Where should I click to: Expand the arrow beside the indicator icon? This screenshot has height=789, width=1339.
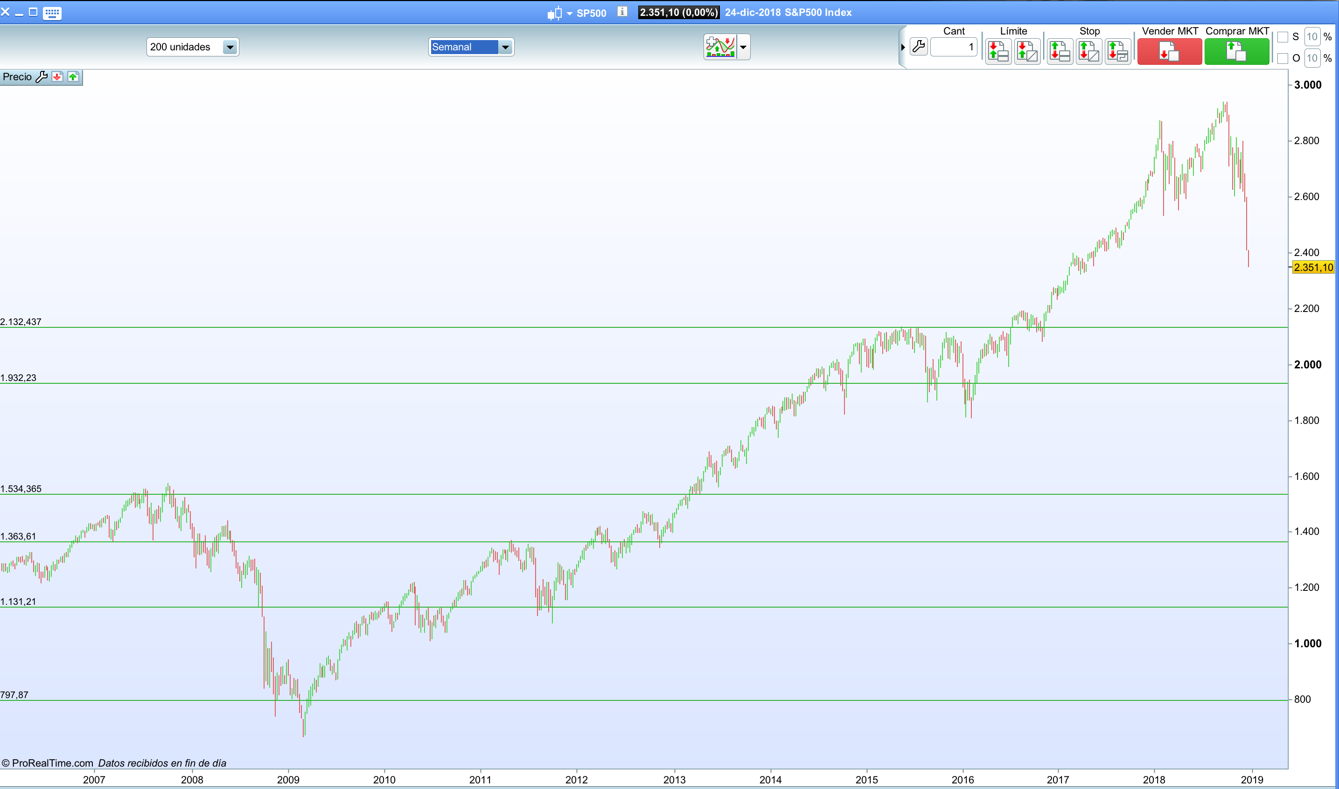[743, 47]
